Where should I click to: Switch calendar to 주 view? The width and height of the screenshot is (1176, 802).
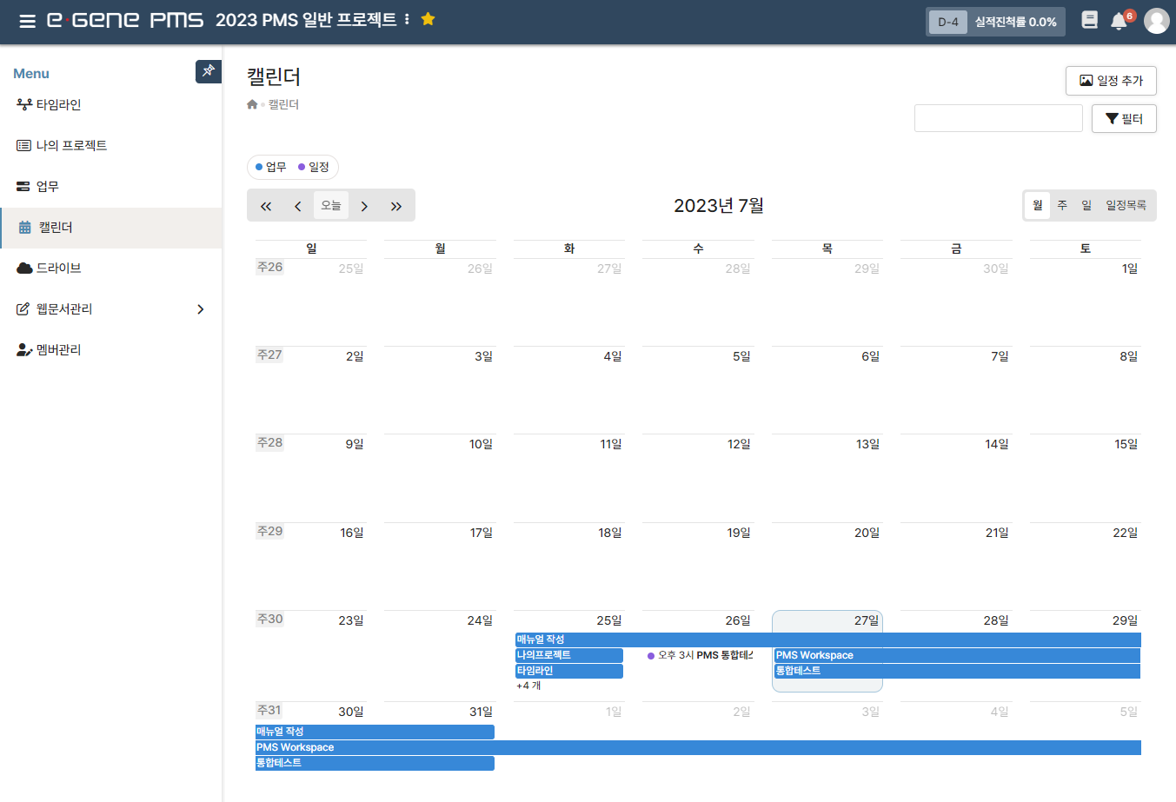[1061, 206]
